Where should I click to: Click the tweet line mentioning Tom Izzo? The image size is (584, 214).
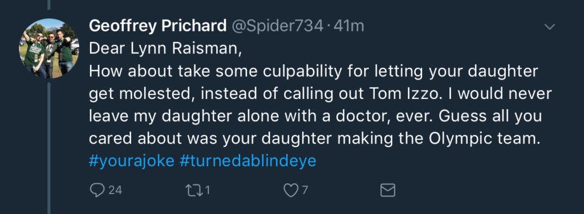[320, 94]
